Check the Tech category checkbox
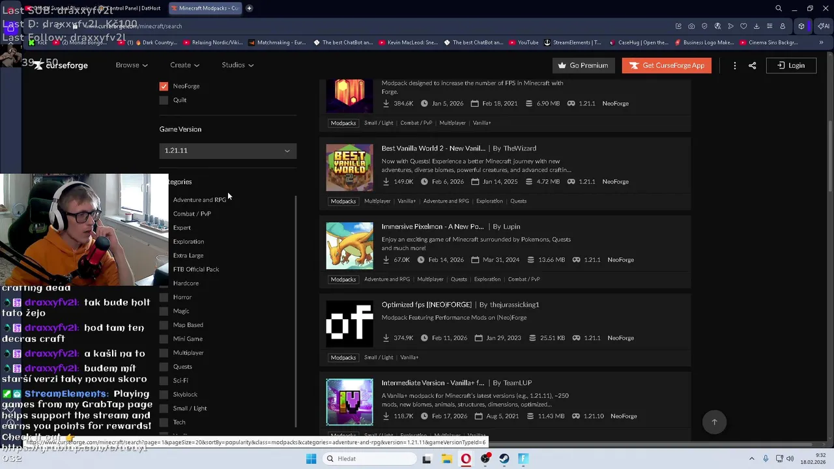The height and width of the screenshot is (469, 834). (x=164, y=422)
